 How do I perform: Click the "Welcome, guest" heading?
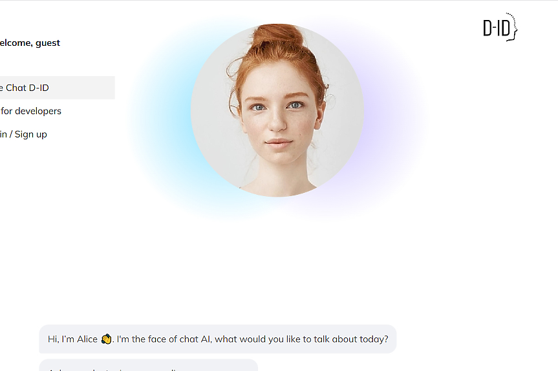point(30,43)
